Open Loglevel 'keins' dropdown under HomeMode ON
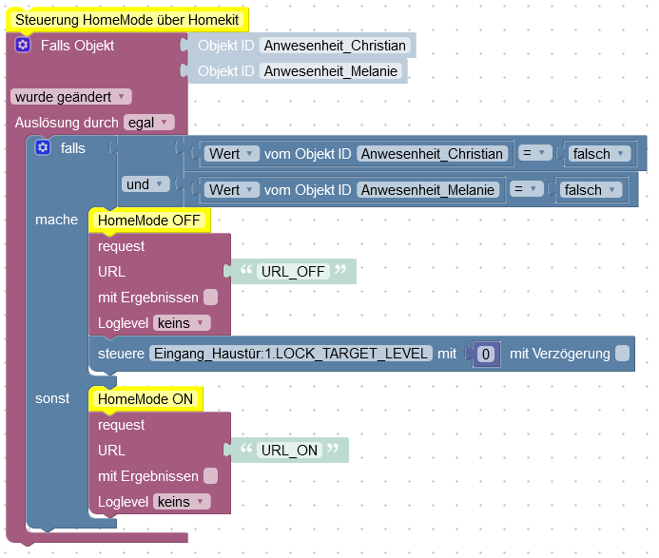This screenshot has height=558, width=659. (x=182, y=501)
